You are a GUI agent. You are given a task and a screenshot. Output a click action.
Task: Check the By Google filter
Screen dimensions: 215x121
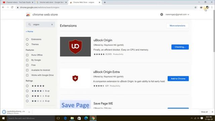(27, 60)
